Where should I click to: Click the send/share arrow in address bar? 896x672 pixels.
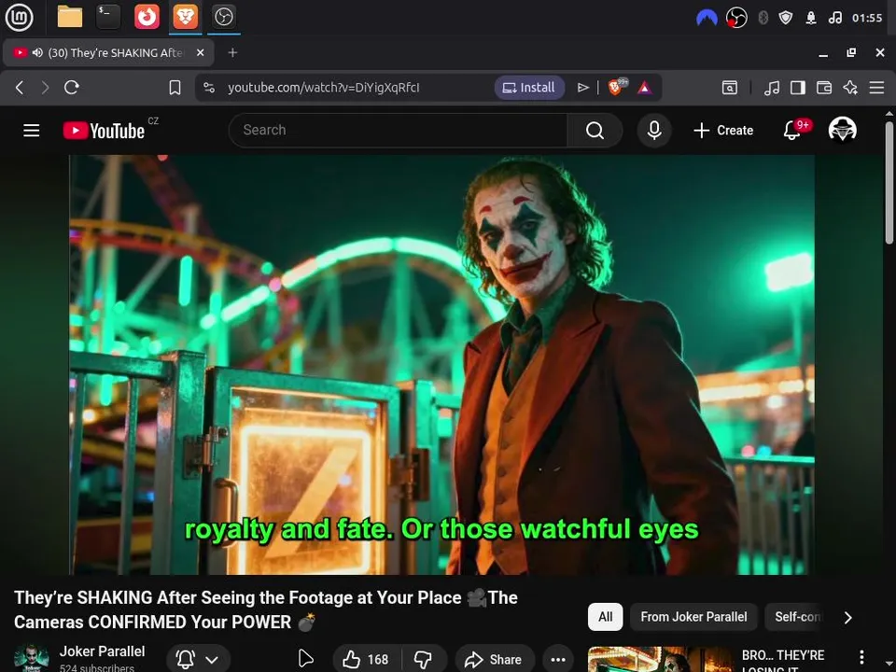pyautogui.click(x=582, y=88)
